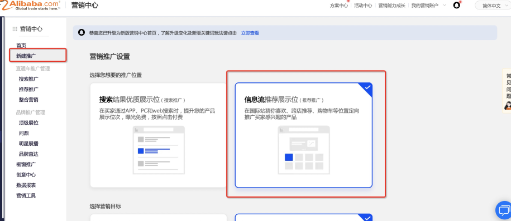Open 搜索推广 in the sidebar
This screenshot has width=511, height=221.
click(28, 78)
